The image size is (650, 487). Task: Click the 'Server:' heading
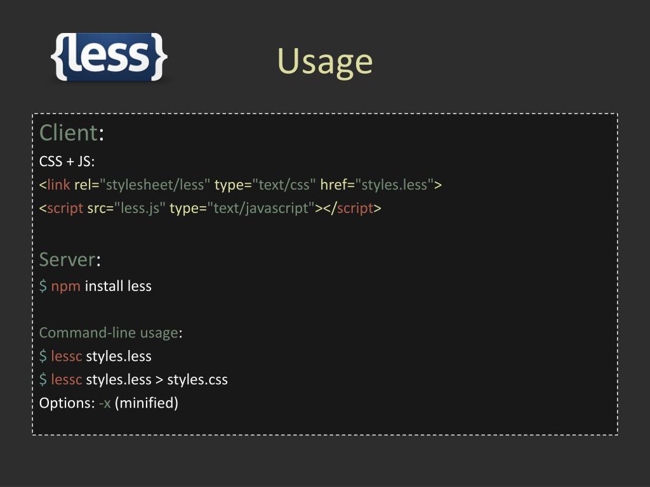[70, 259]
